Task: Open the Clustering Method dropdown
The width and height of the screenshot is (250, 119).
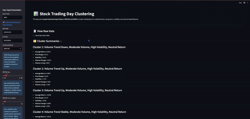Action: click(12, 49)
